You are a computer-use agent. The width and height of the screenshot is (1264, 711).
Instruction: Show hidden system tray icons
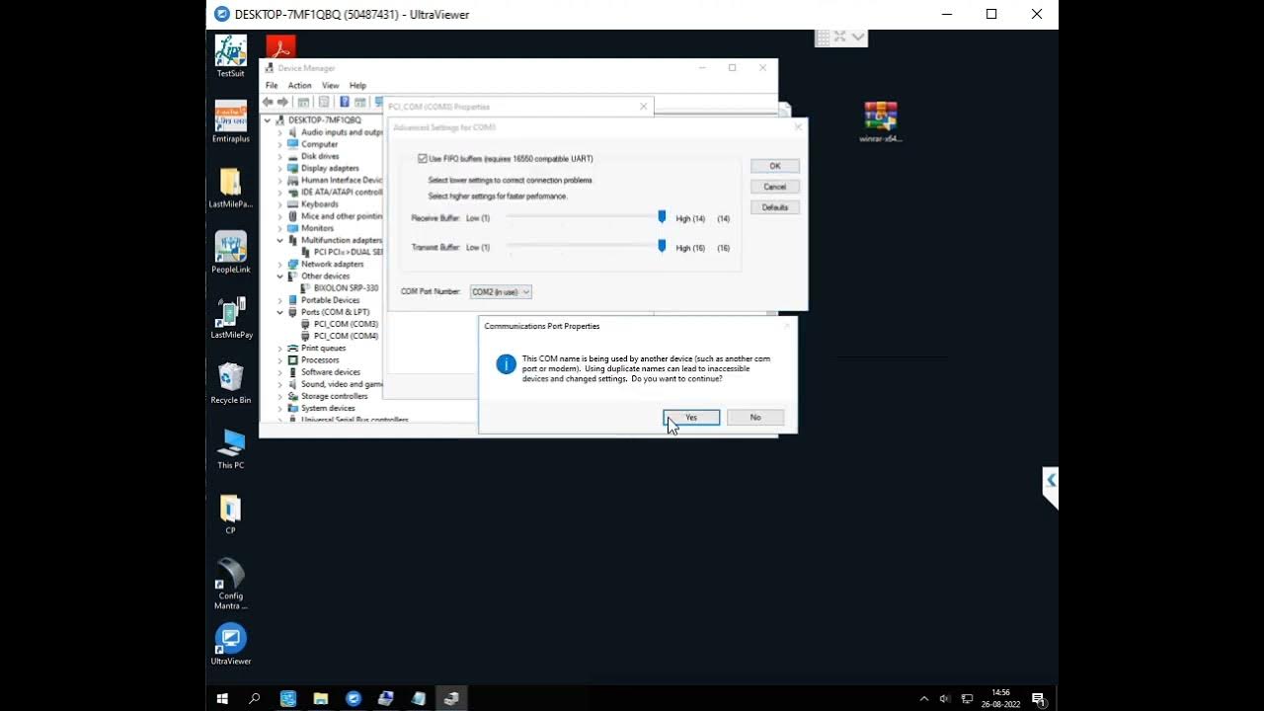924,699
